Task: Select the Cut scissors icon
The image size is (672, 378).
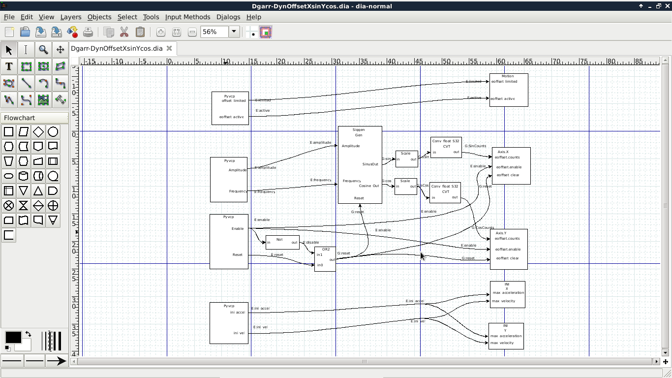Action: tap(124, 32)
